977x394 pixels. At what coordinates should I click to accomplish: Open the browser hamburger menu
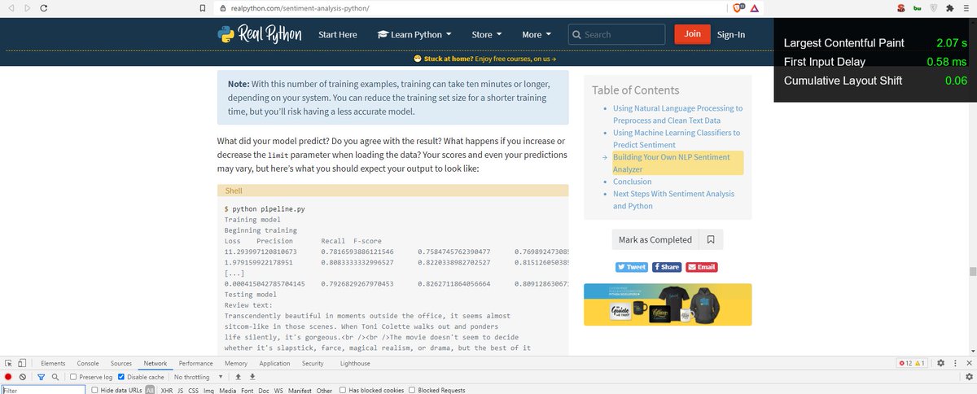[966, 7]
